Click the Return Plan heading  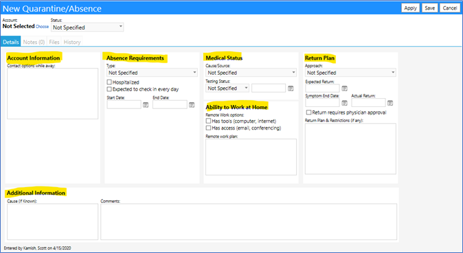[320, 58]
